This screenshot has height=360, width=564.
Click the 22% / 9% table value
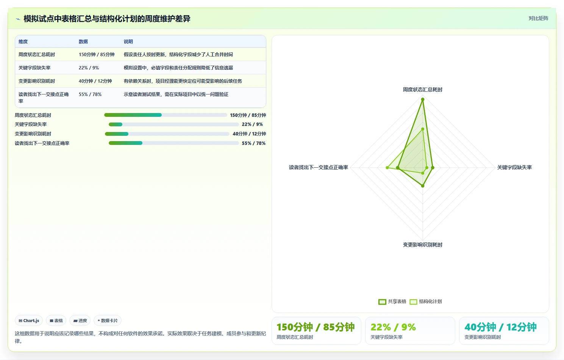89,68
